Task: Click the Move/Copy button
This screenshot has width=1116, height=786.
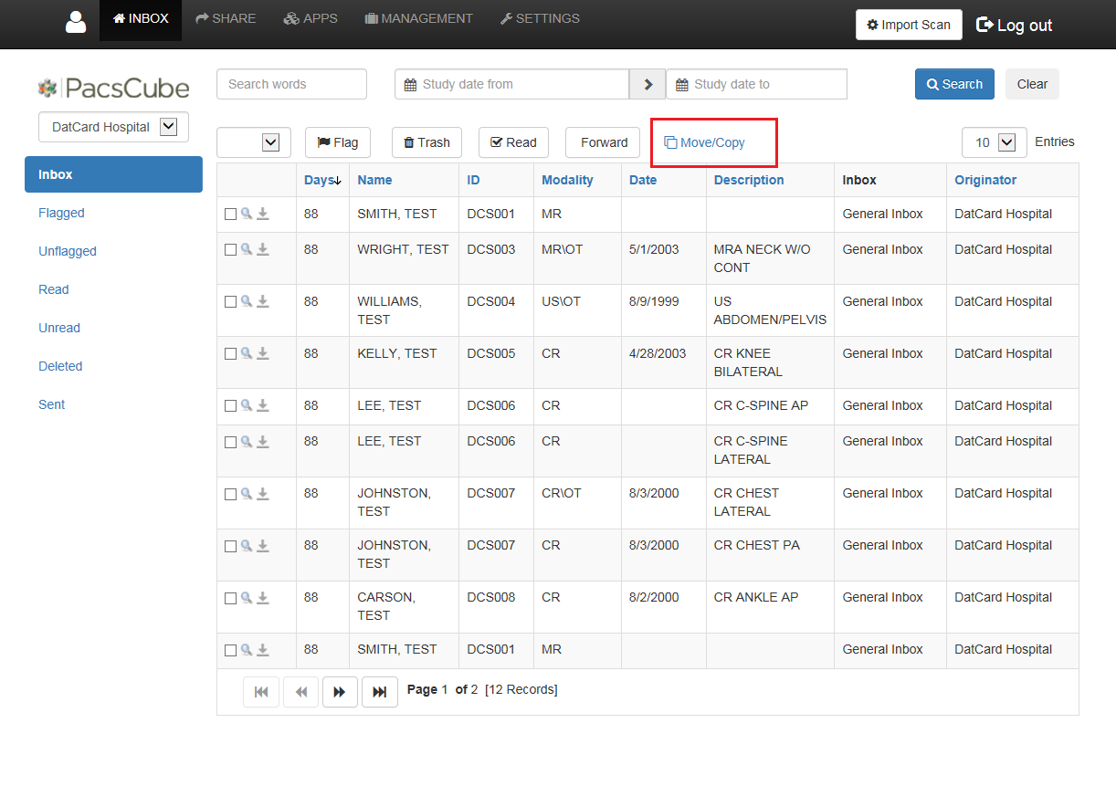Action: [x=704, y=142]
